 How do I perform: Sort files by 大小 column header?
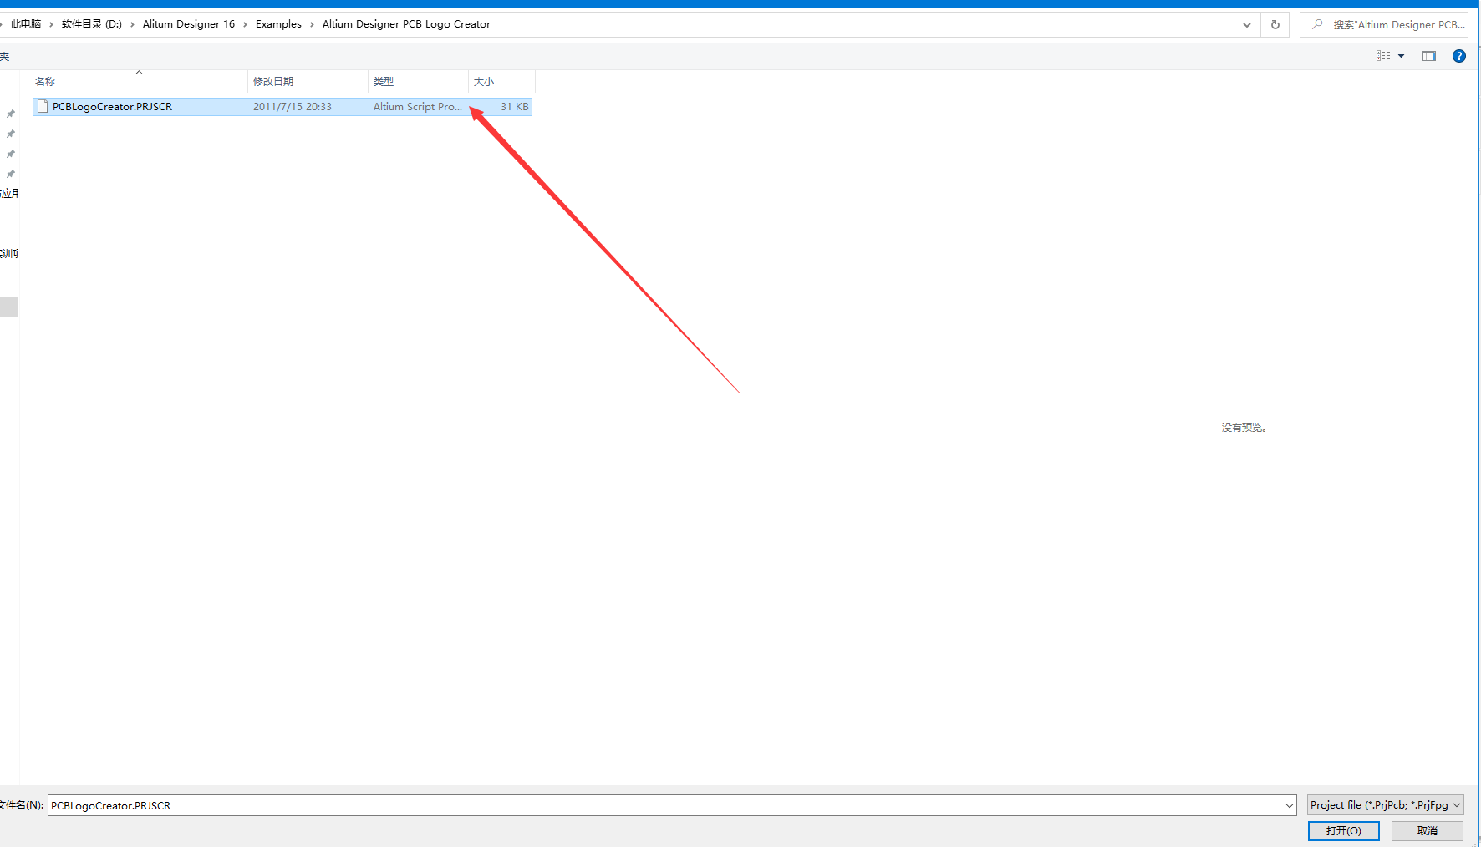pyautogui.click(x=484, y=82)
